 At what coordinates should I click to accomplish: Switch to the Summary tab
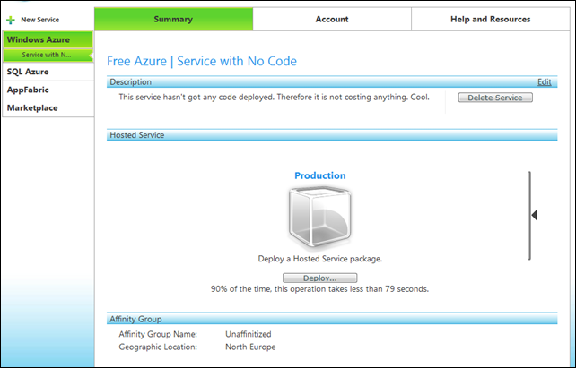click(173, 19)
